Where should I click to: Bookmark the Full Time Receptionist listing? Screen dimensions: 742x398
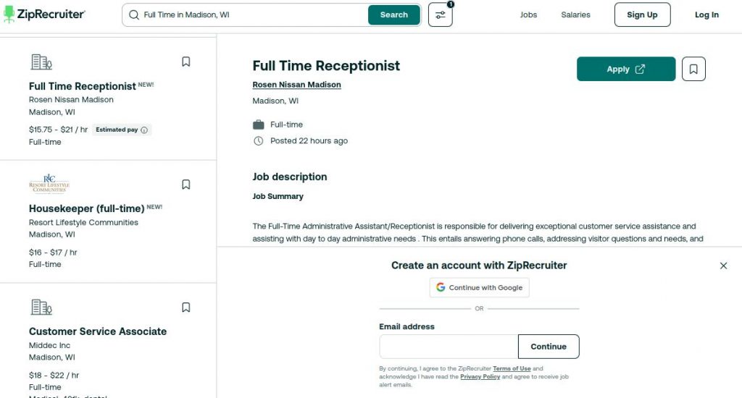tap(186, 62)
